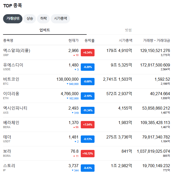The height and width of the screenshot is (174, 173).
Task: Open the 이더리움 coin page
Action: pos(11,94)
